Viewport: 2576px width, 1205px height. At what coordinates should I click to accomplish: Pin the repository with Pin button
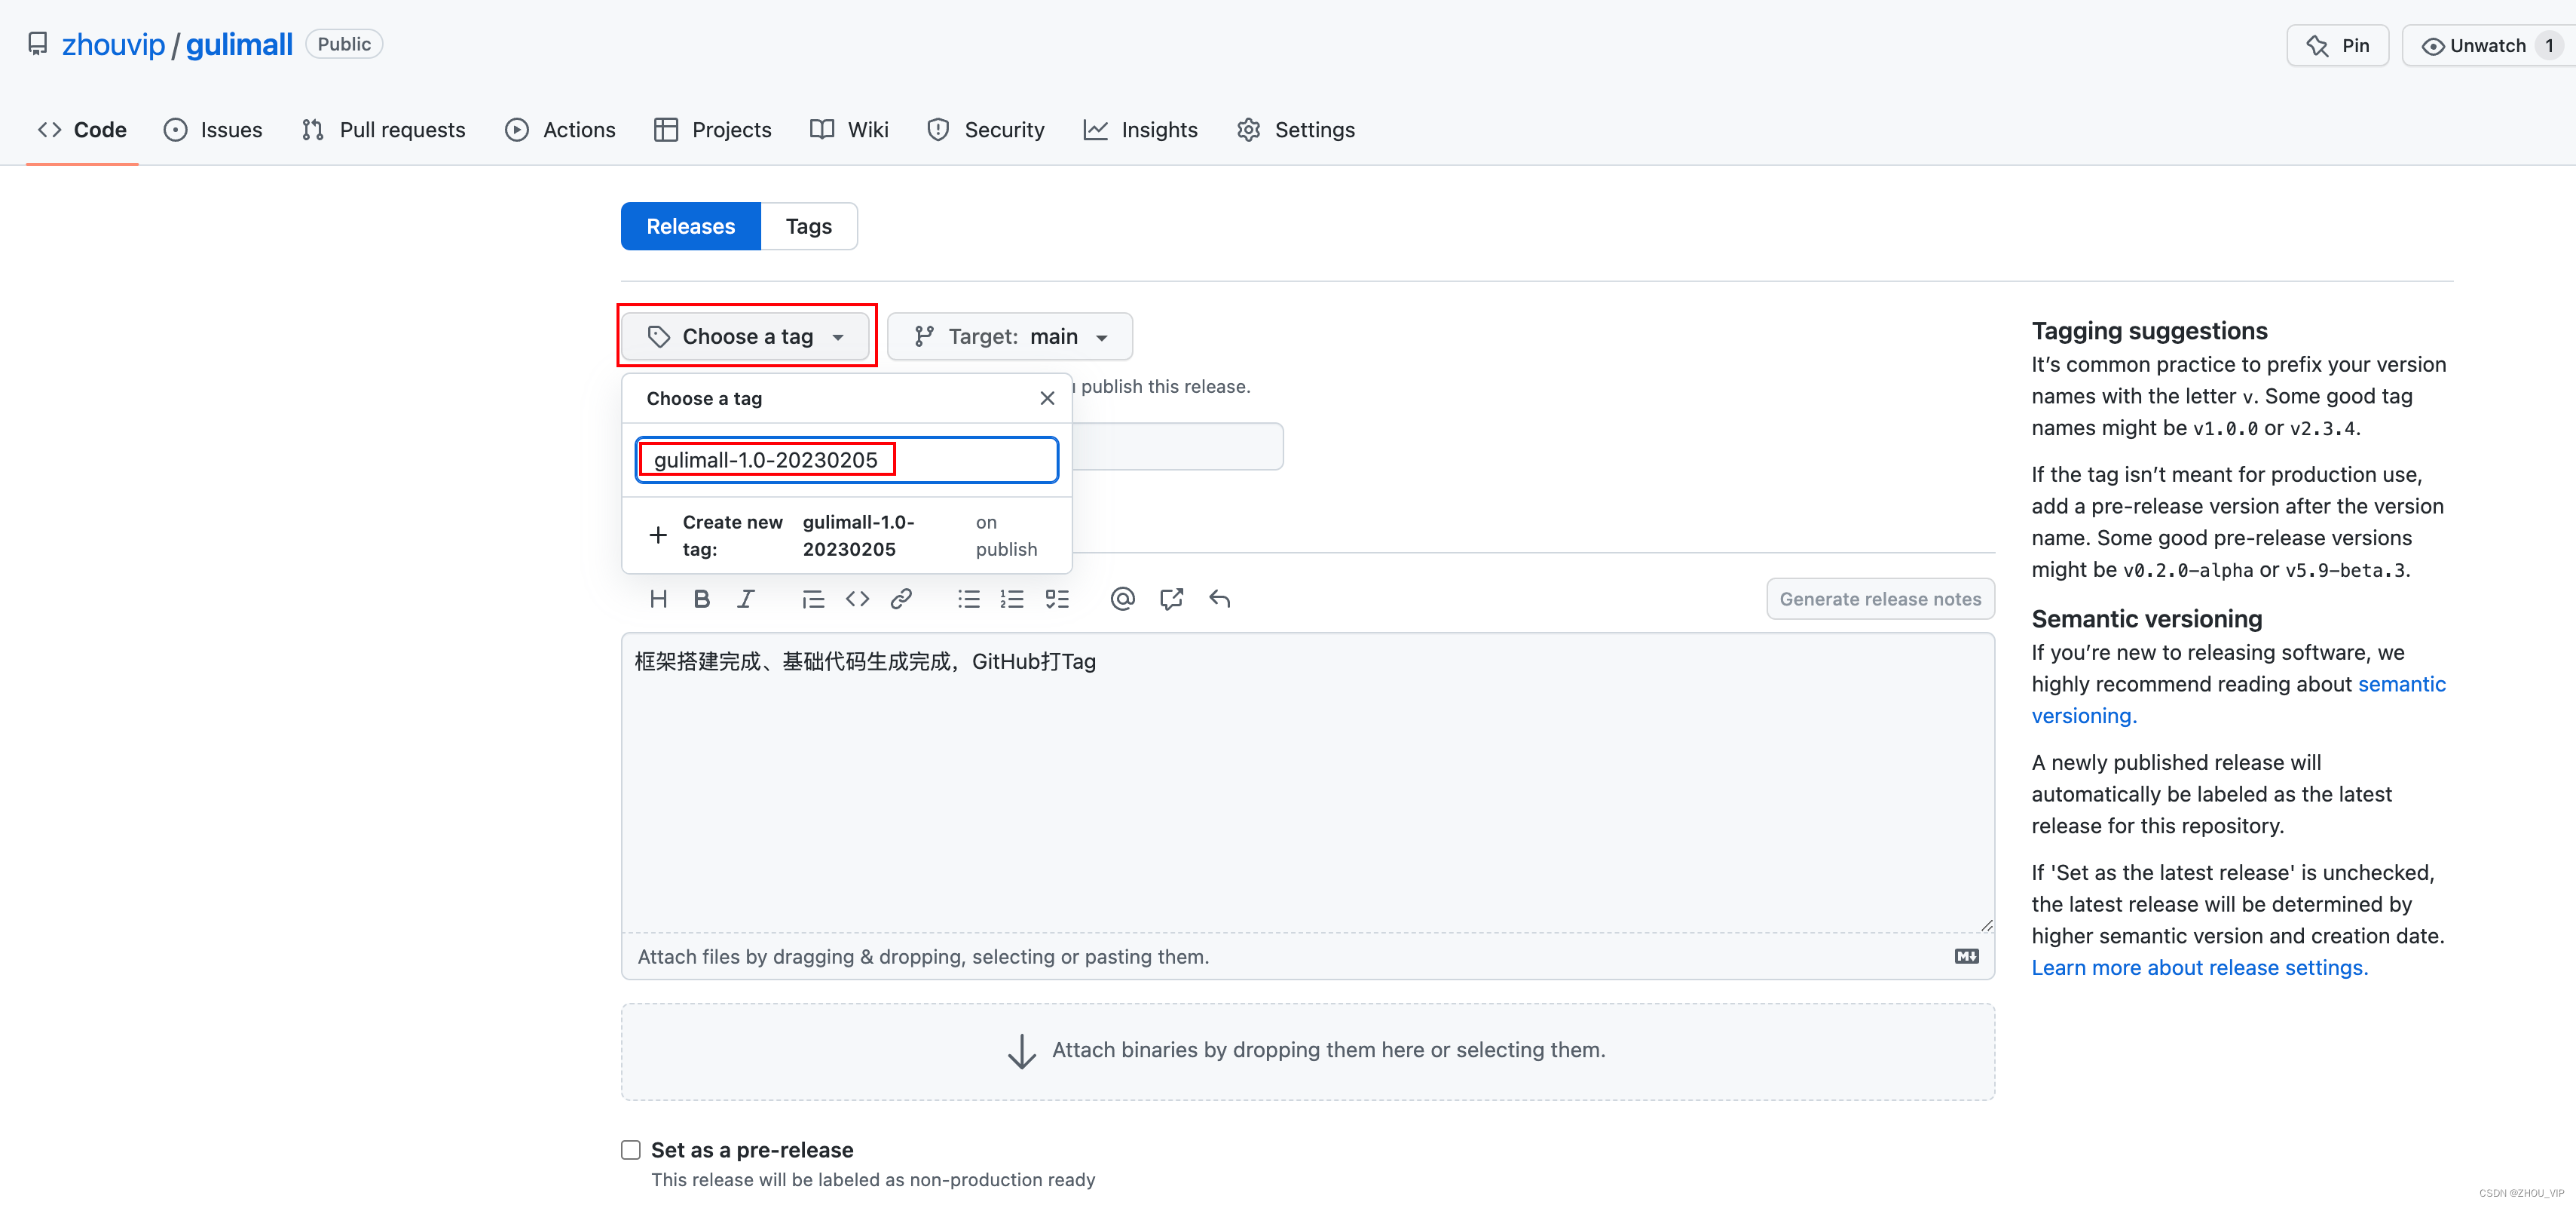[x=2337, y=45]
